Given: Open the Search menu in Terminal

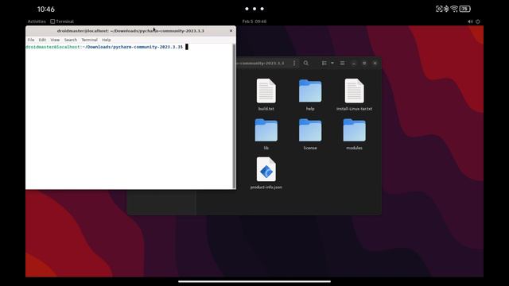Looking at the screenshot, I should [x=71, y=40].
